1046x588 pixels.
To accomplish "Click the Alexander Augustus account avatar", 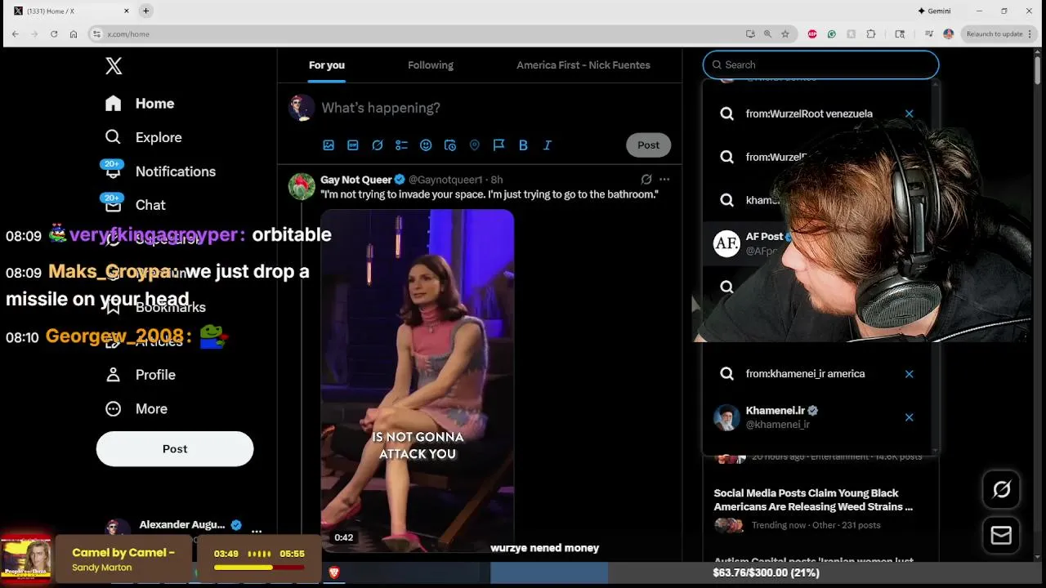I will click(118, 530).
